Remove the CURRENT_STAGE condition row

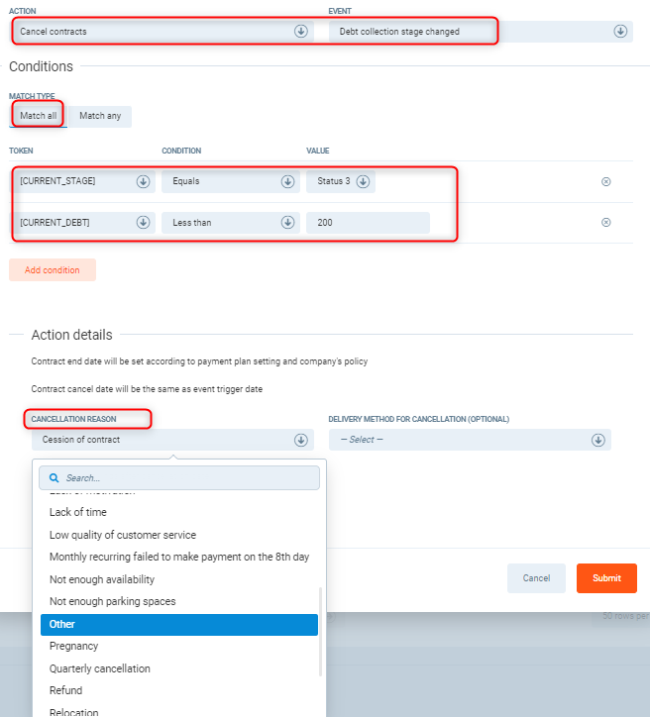pos(606,182)
